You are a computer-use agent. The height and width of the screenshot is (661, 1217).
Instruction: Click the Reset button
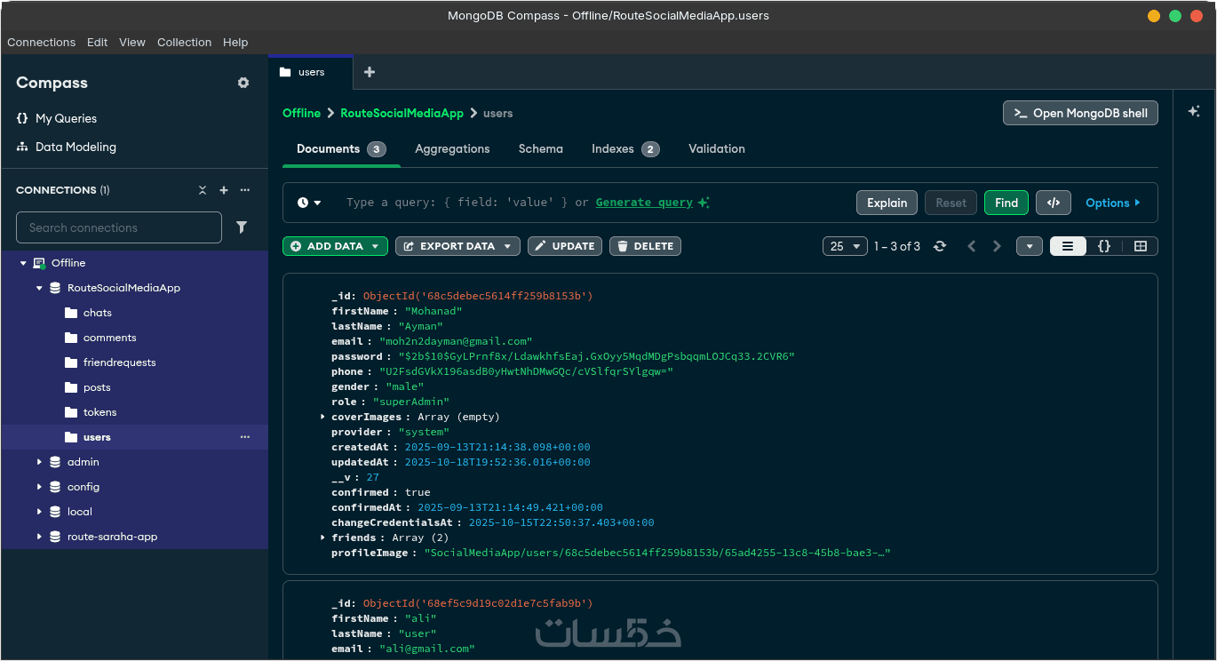(x=951, y=203)
